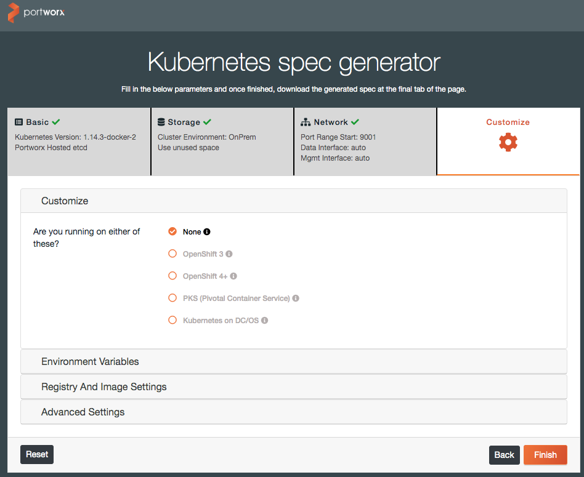Click the Network hierarchy icon
Image resolution: width=584 pixels, height=477 pixels.
click(306, 122)
